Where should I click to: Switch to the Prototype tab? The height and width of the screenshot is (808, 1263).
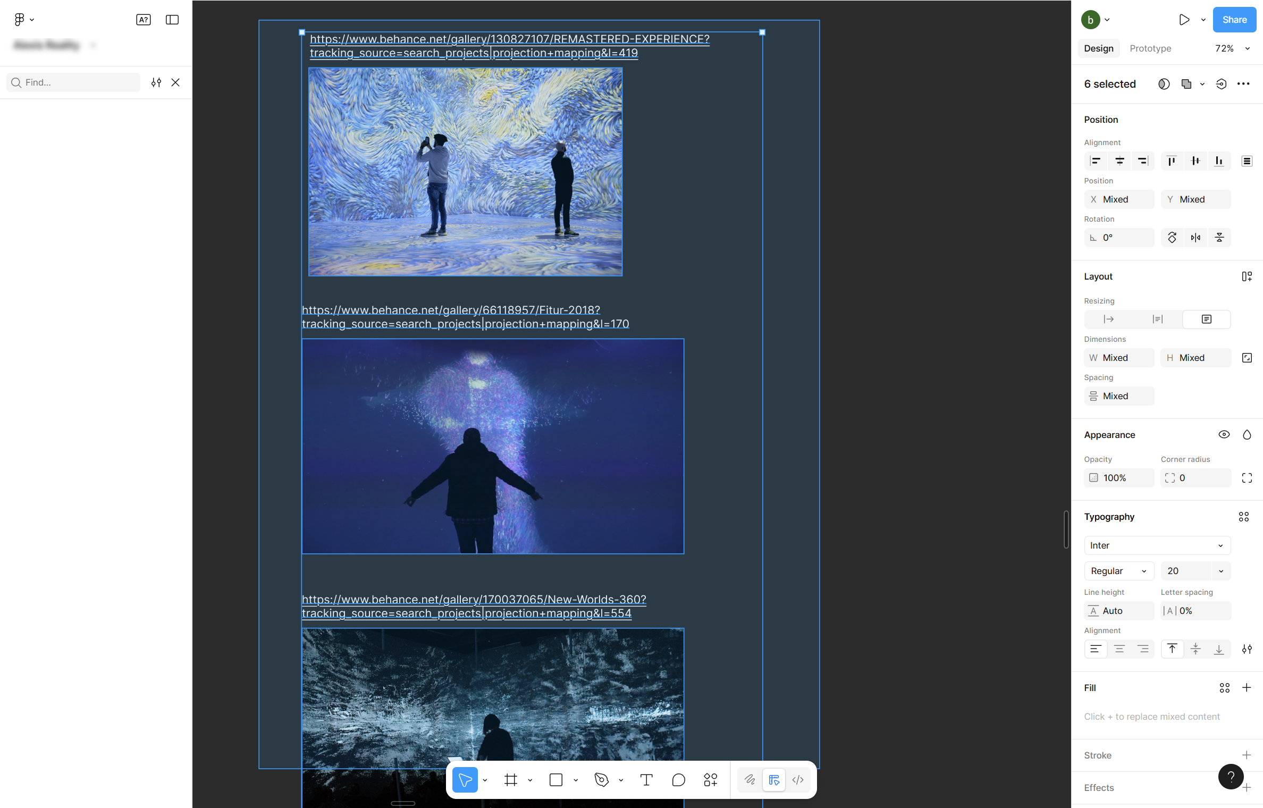[x=1150, y=48]
